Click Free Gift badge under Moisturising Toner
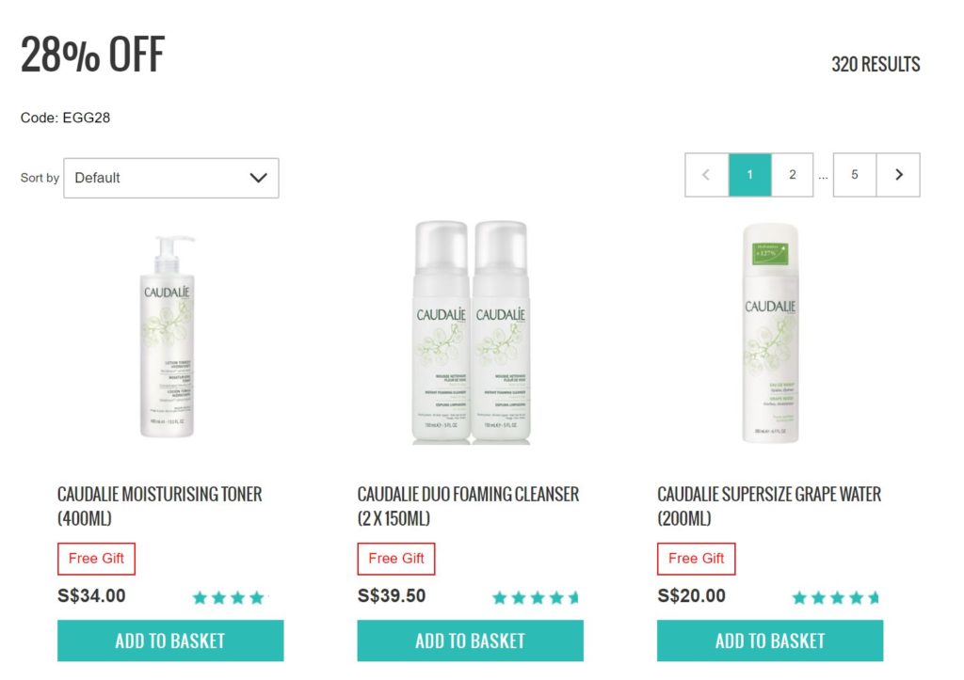Image resolution: width=964 pixels, height=680 pixels. click(97, 559)
